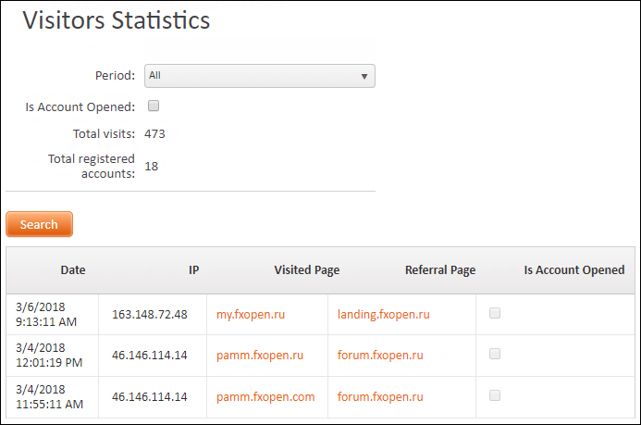
Task: Open forum.fxopen.ru link in 11:55:11 AM row
Action: [x=380, y=397]
